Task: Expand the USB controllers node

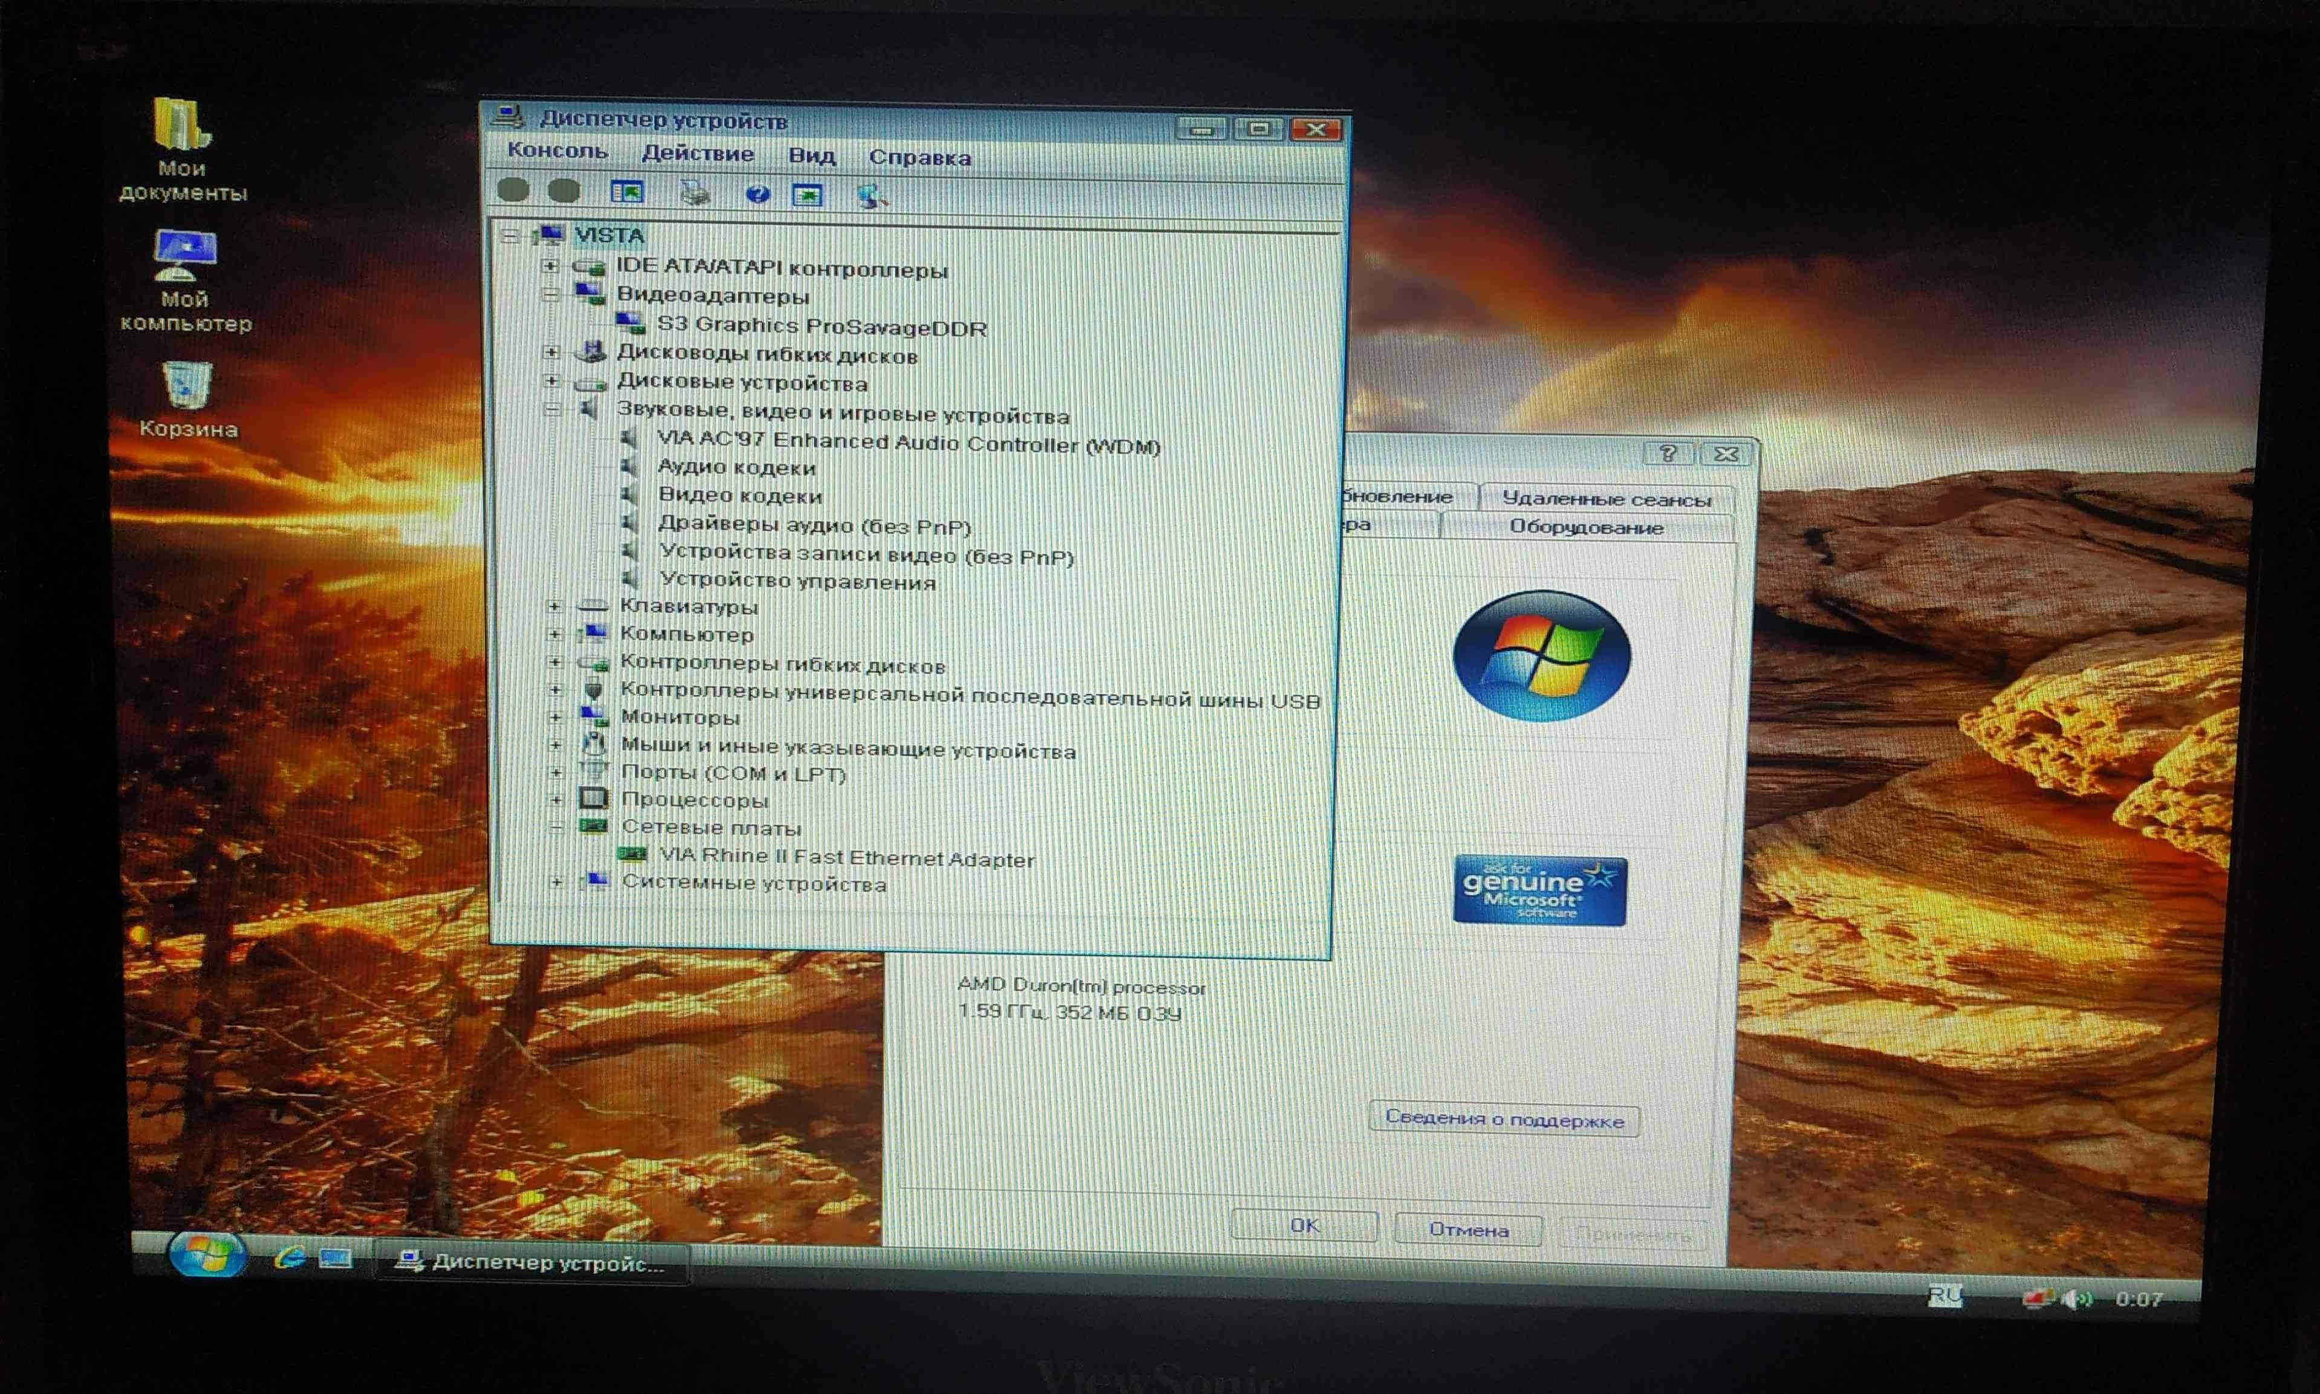Action: point(555,690)
